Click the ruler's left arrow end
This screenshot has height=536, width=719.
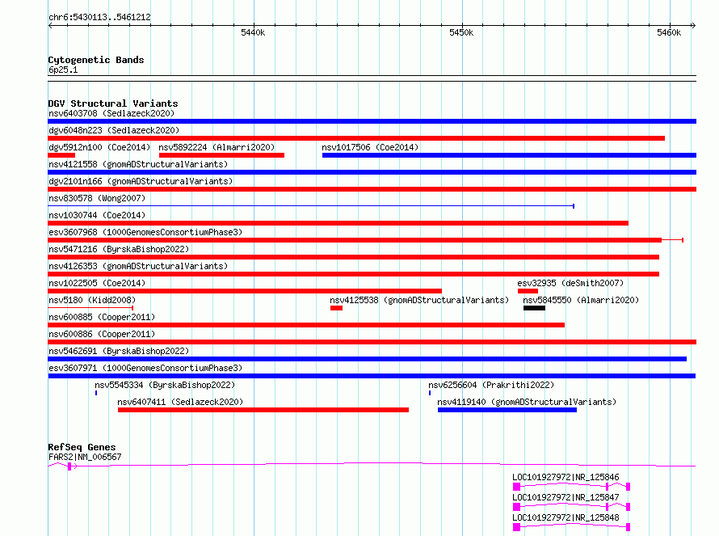50,26
